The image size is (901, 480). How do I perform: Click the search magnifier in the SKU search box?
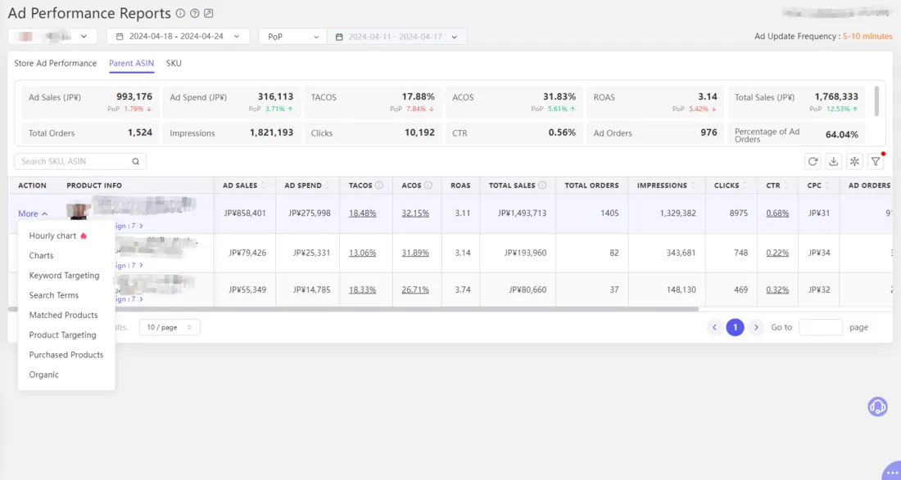135,161
